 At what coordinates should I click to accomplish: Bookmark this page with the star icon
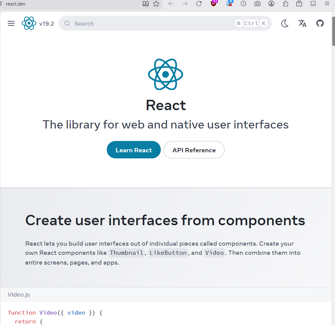[x=156, y=4]
